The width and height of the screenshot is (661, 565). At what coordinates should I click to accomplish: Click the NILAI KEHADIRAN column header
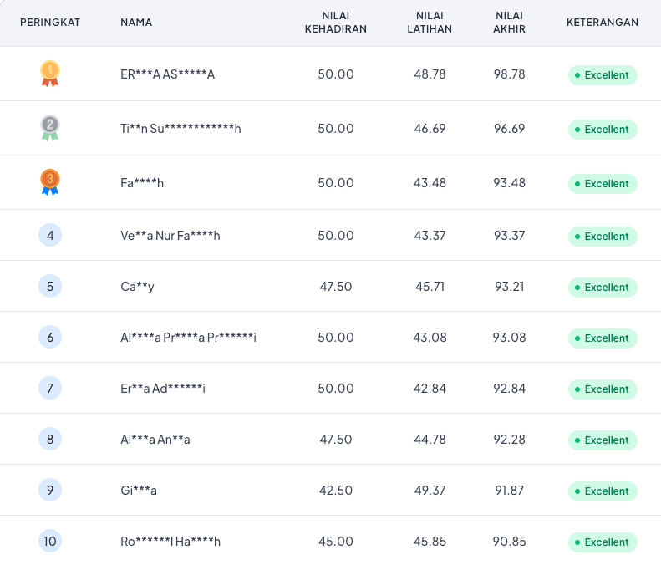pos(336,23)
